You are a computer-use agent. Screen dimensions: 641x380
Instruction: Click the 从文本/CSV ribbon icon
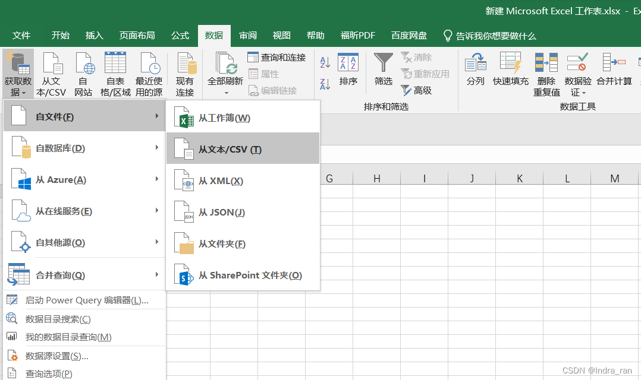pos(51,74)
